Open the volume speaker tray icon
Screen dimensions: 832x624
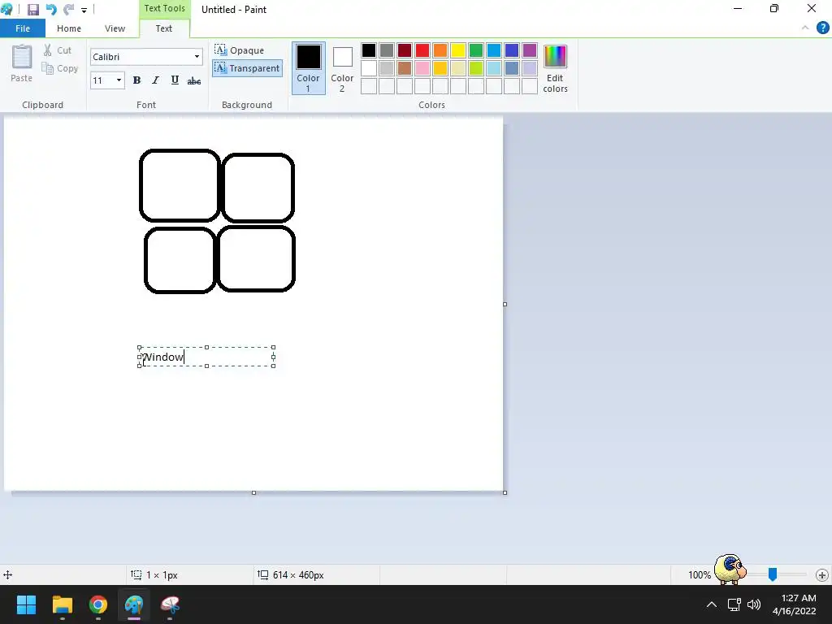pyautogui.click(x=753, y=604)
